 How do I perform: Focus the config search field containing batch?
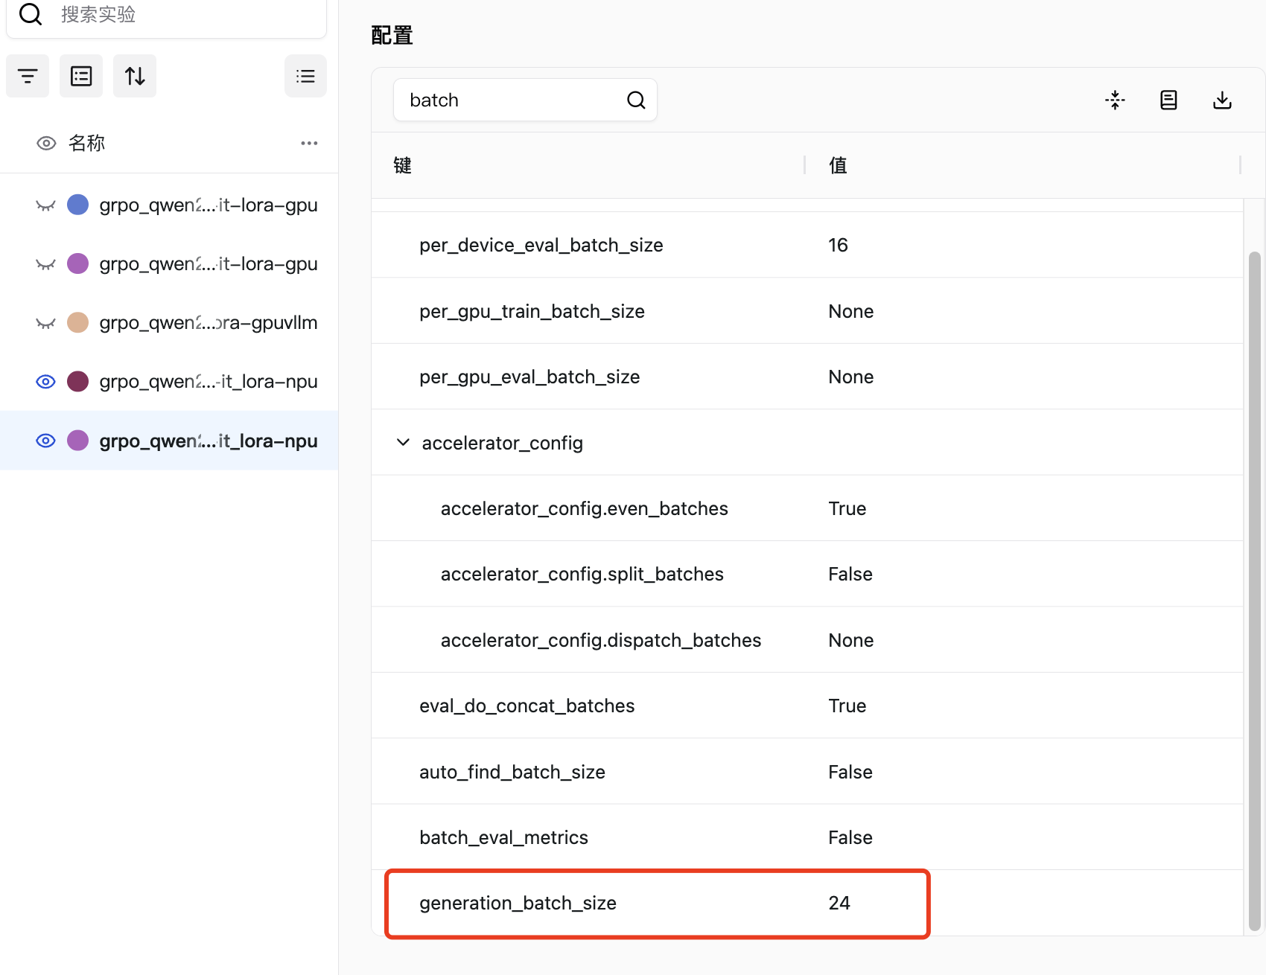(x=525, y=100)
